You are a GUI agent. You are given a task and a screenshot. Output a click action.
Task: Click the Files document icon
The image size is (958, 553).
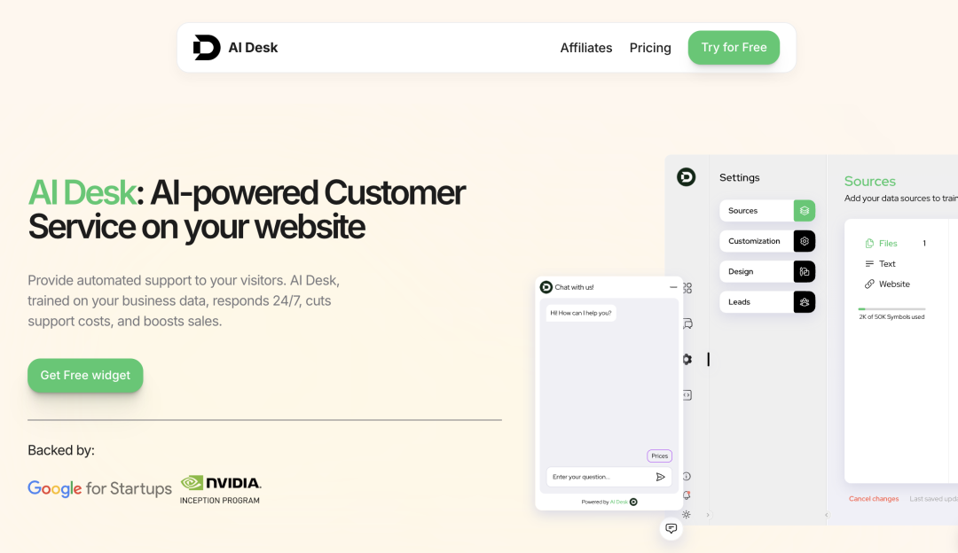pos(869,244)
